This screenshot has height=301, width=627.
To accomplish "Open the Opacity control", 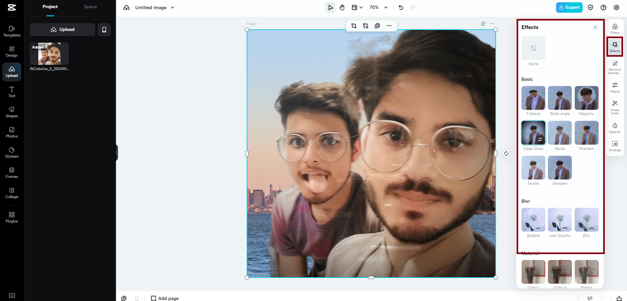I will 615,128.
